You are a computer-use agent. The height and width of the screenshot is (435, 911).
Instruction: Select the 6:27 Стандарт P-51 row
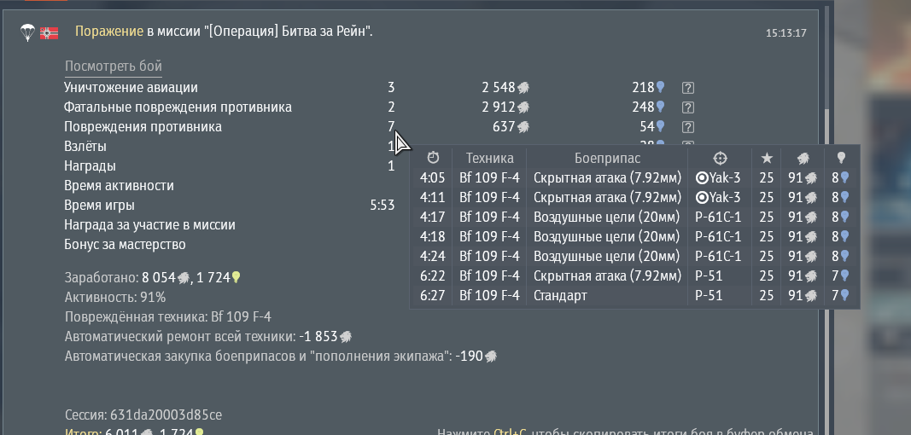point(634,296)
